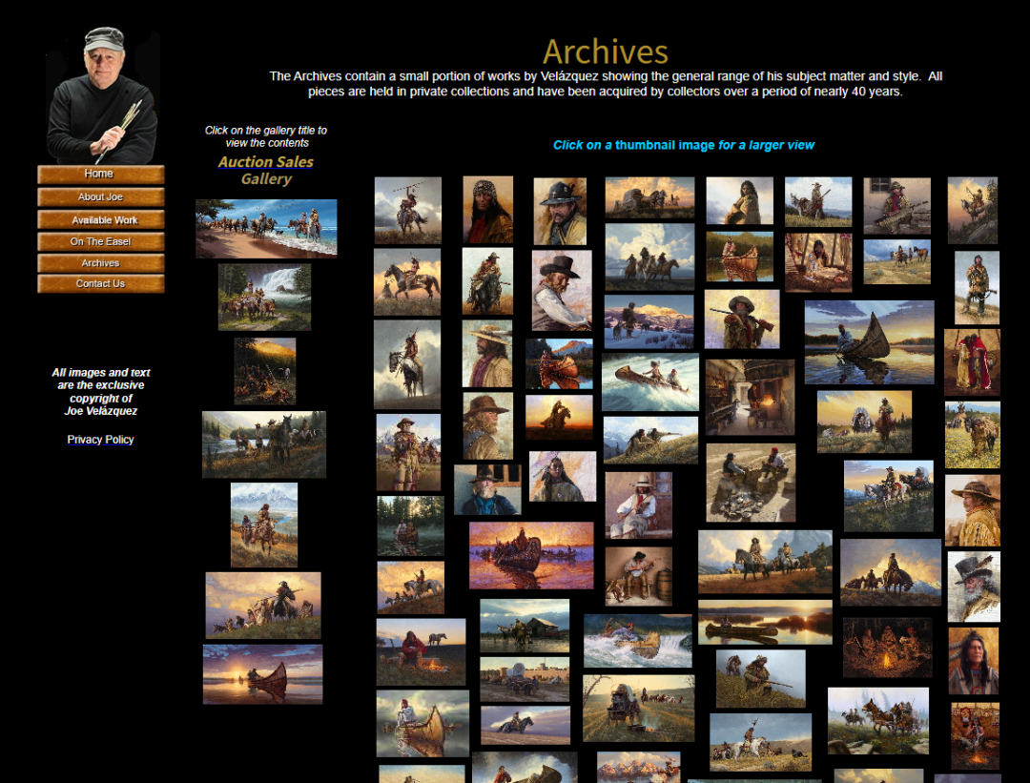Screen dimensions: 1030x783
Task: View the canoe in misty pine forest
Action: 410,526
